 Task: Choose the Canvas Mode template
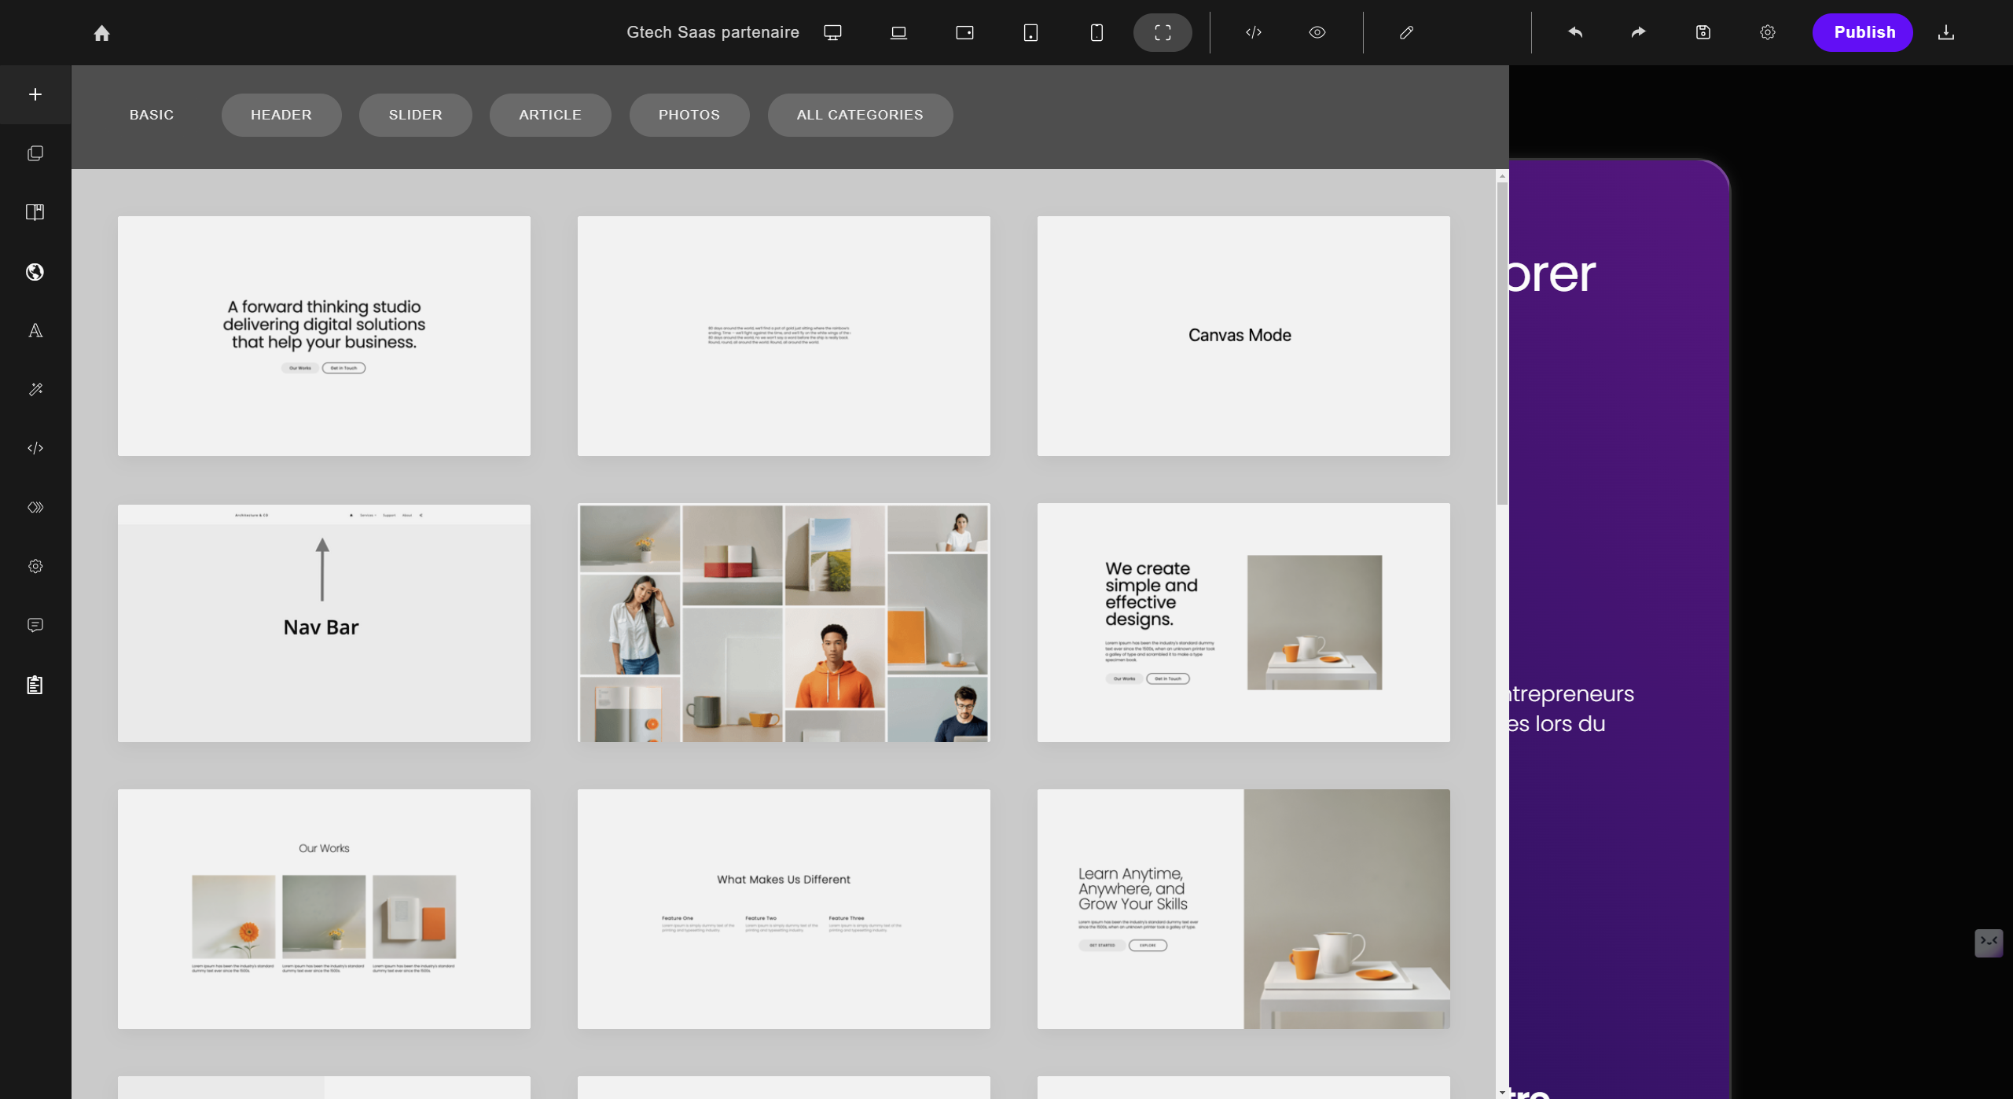point(1243,336)
